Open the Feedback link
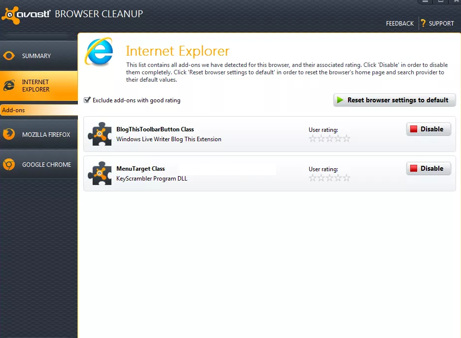The image size is (461, 338). click(399, 24)
